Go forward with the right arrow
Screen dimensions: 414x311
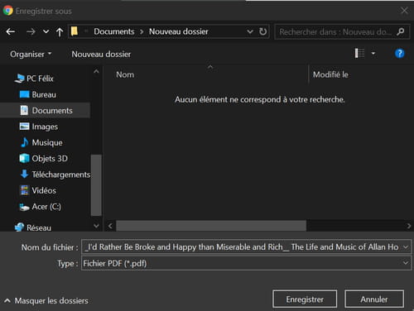[x=31, y=31]
